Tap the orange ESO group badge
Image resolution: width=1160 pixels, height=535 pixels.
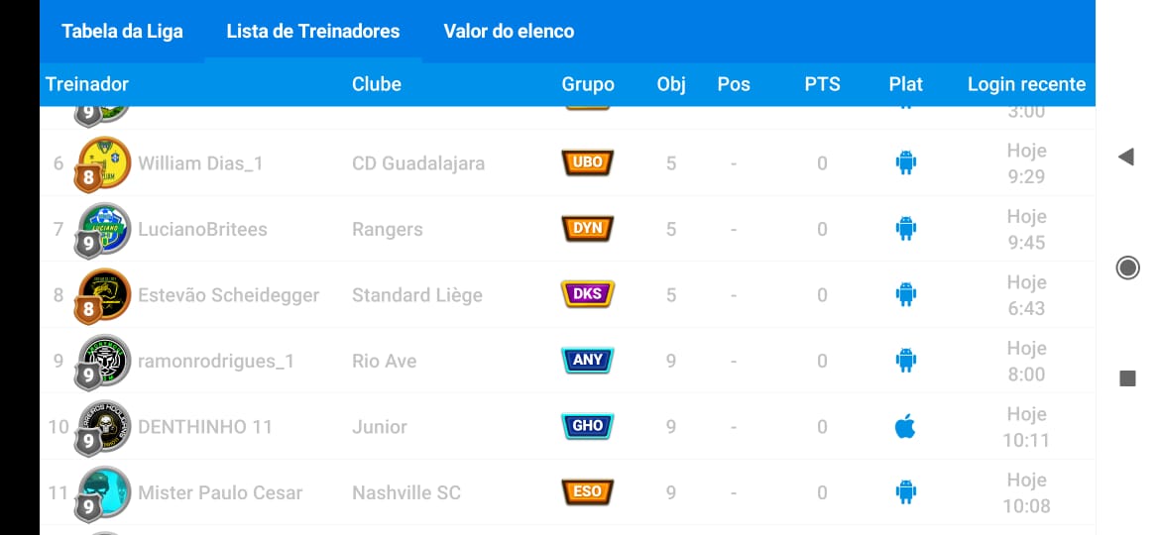[588, 492]
